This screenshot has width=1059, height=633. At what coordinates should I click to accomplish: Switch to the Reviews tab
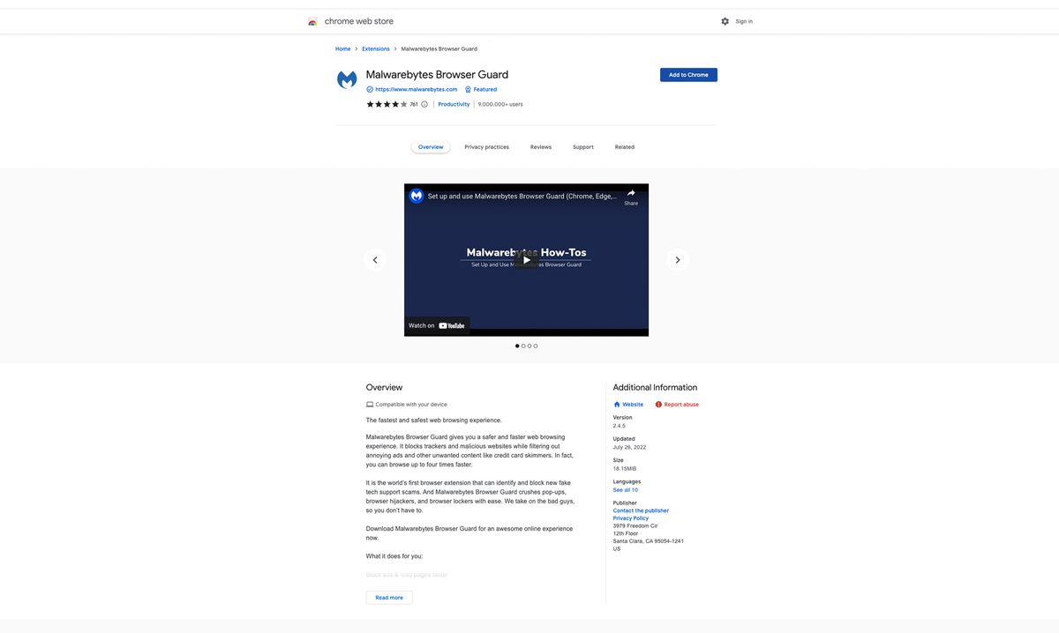coord(541,147)
